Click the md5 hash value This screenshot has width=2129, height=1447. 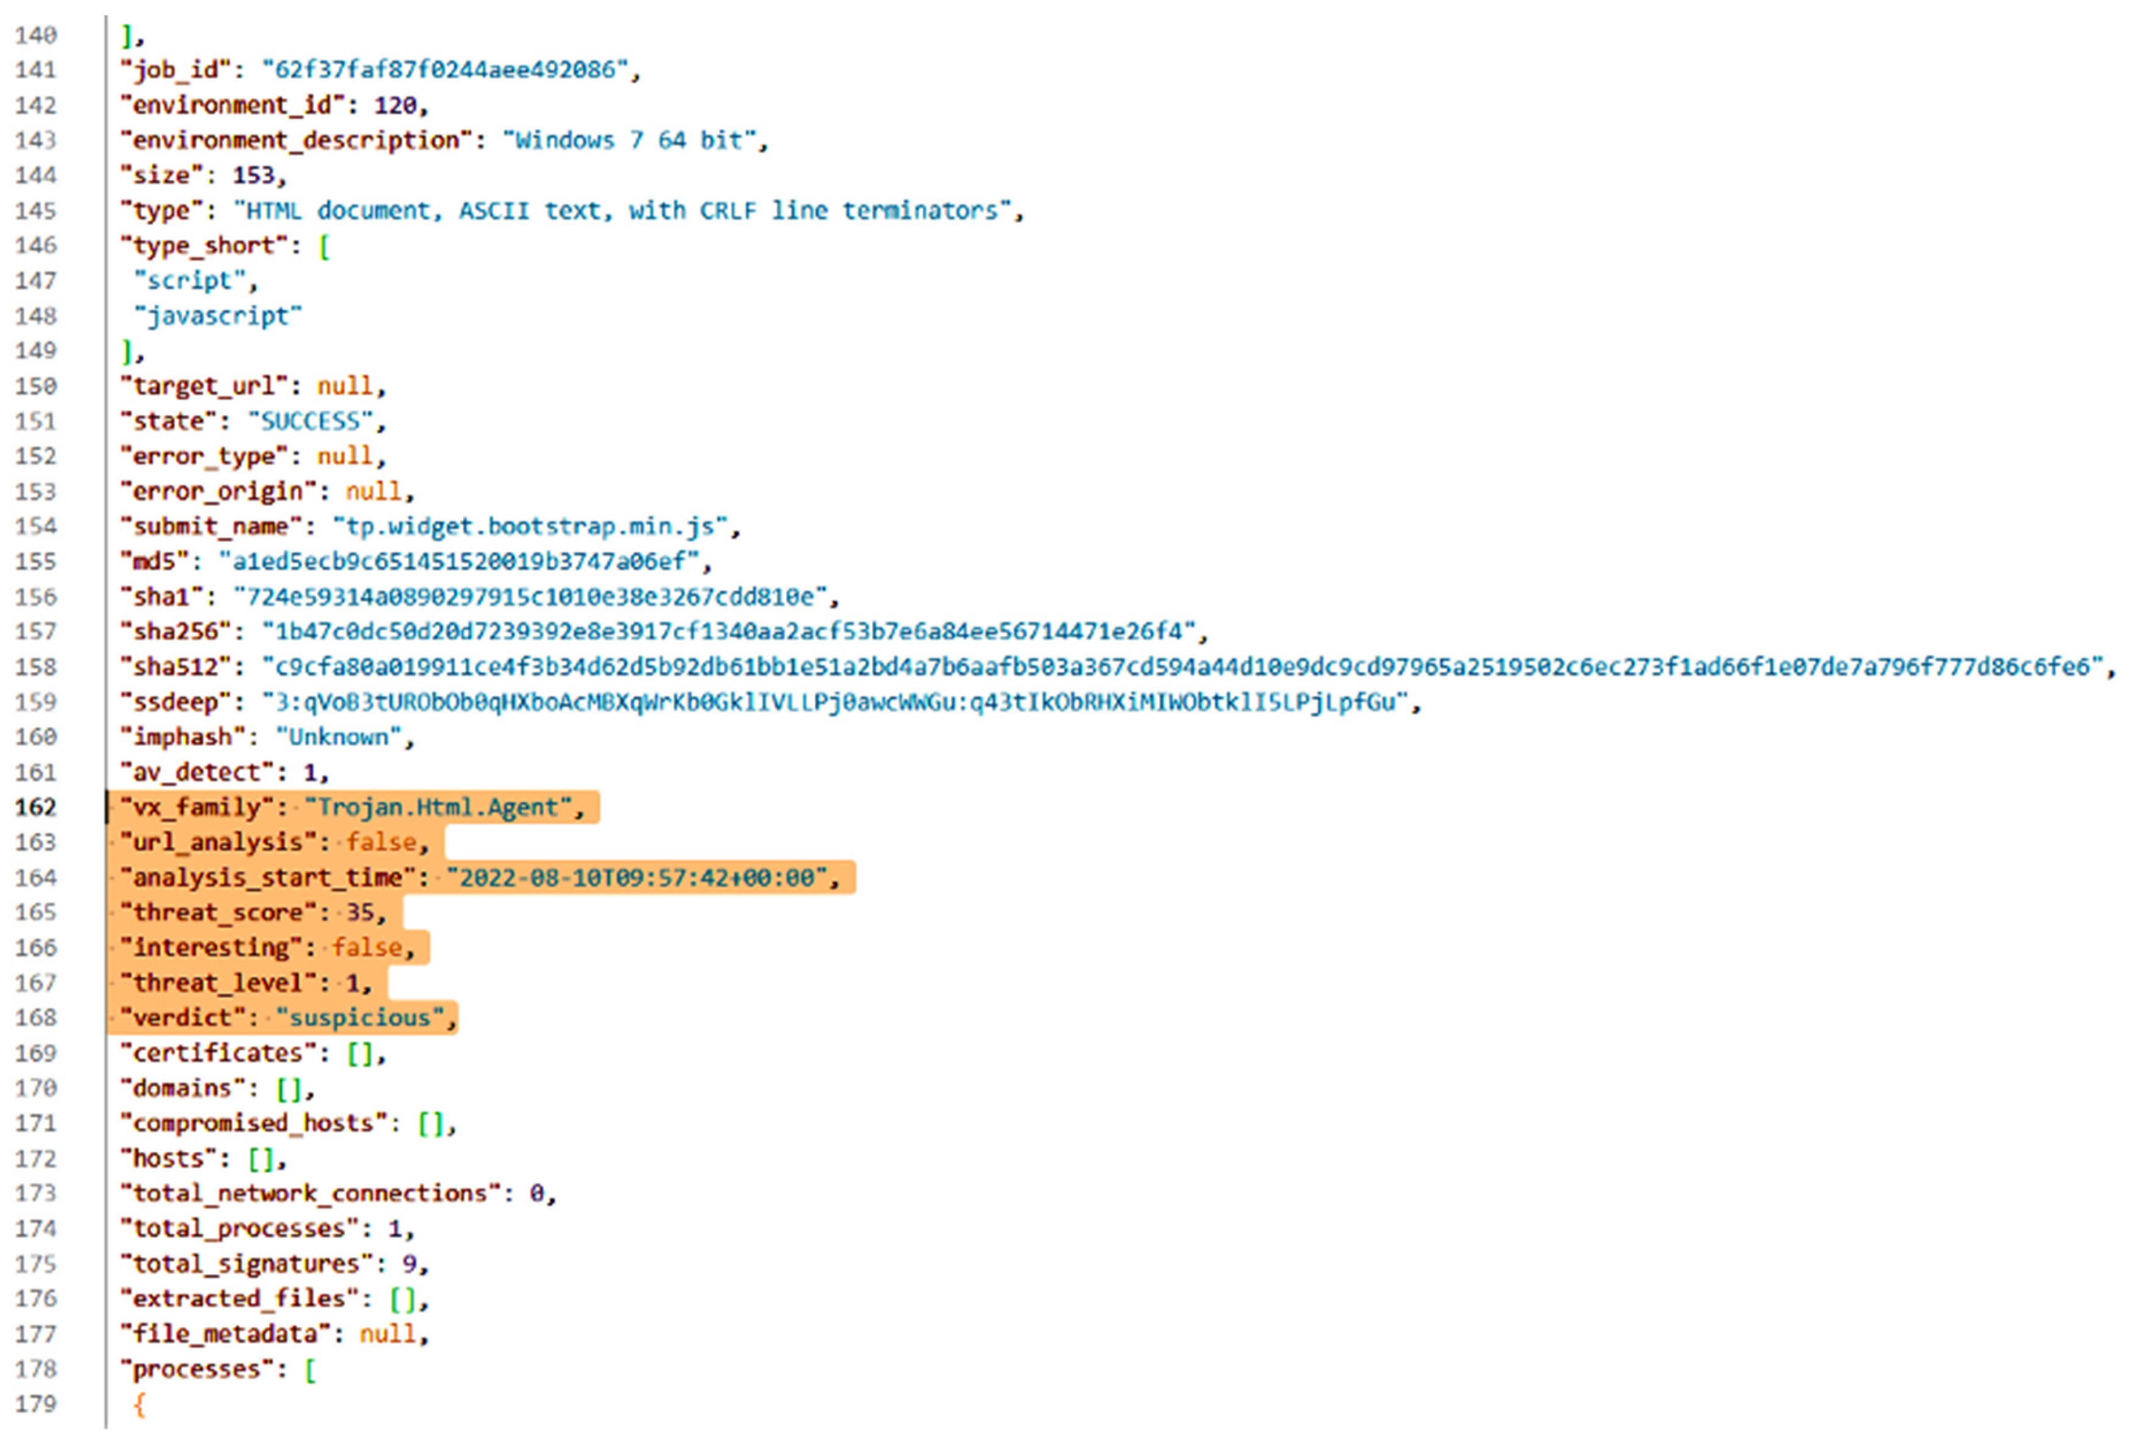pyautogui.click(x=458, y=561)
